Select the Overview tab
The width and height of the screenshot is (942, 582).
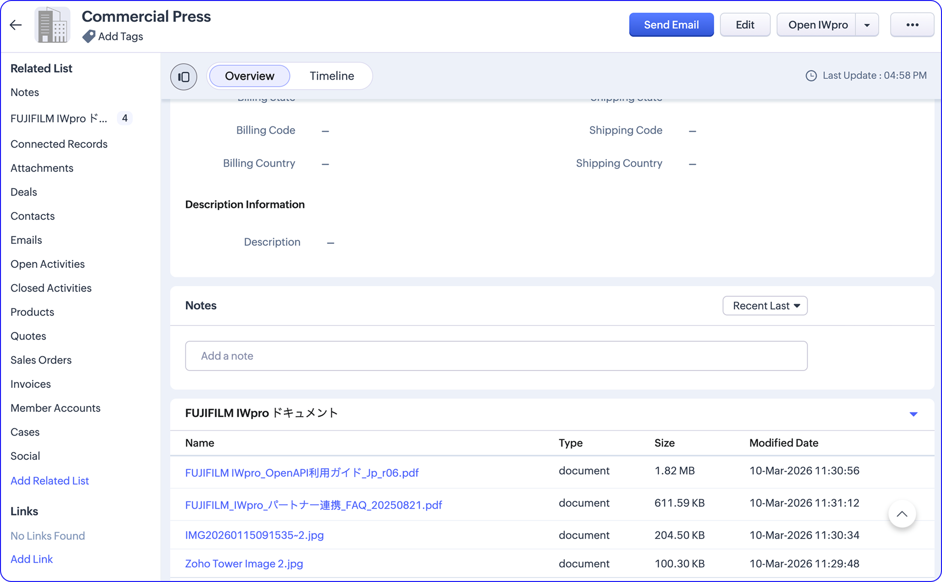click(249, 76)
